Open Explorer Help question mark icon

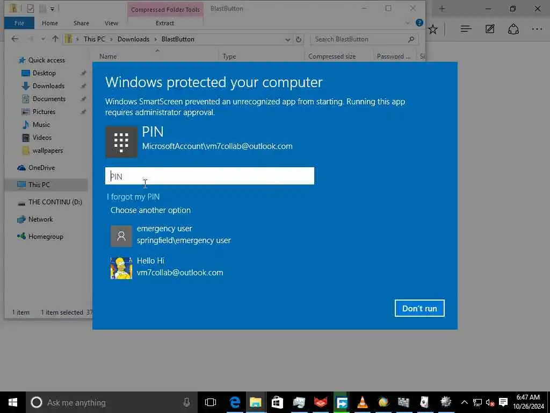click(x=419, y=23)
